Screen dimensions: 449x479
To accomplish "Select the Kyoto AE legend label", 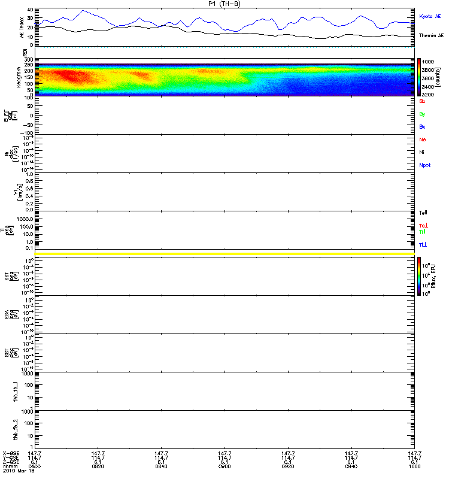I will 430,17.
